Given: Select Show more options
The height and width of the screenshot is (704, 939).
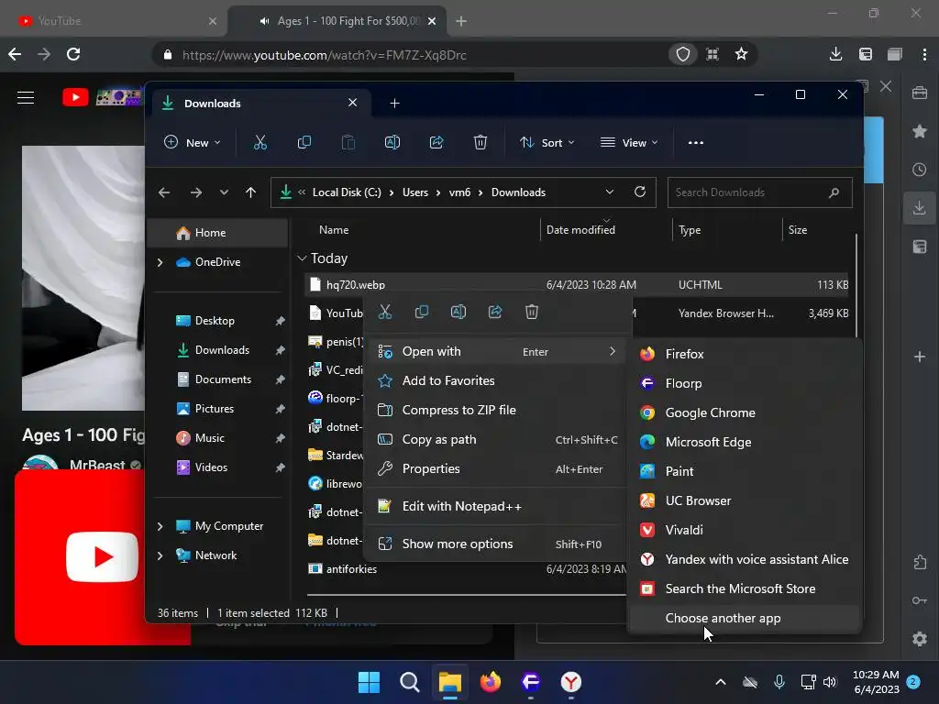Looking at the screenshot, I should click(497, 544).
